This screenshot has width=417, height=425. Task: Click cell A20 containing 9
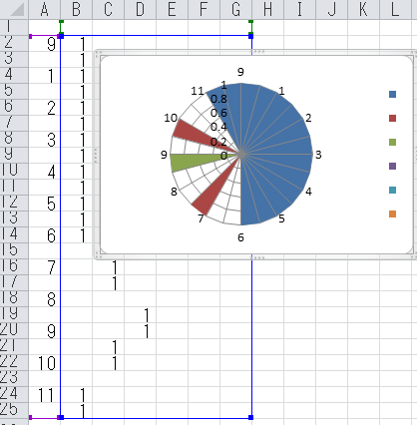(x=45, y=330)
